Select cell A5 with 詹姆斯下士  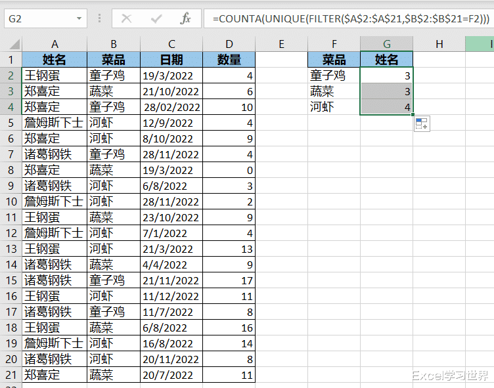55,123
